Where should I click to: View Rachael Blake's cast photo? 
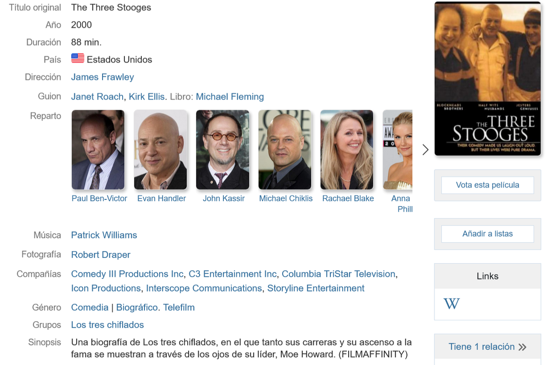pyautogui.click(x=347, y=150)
